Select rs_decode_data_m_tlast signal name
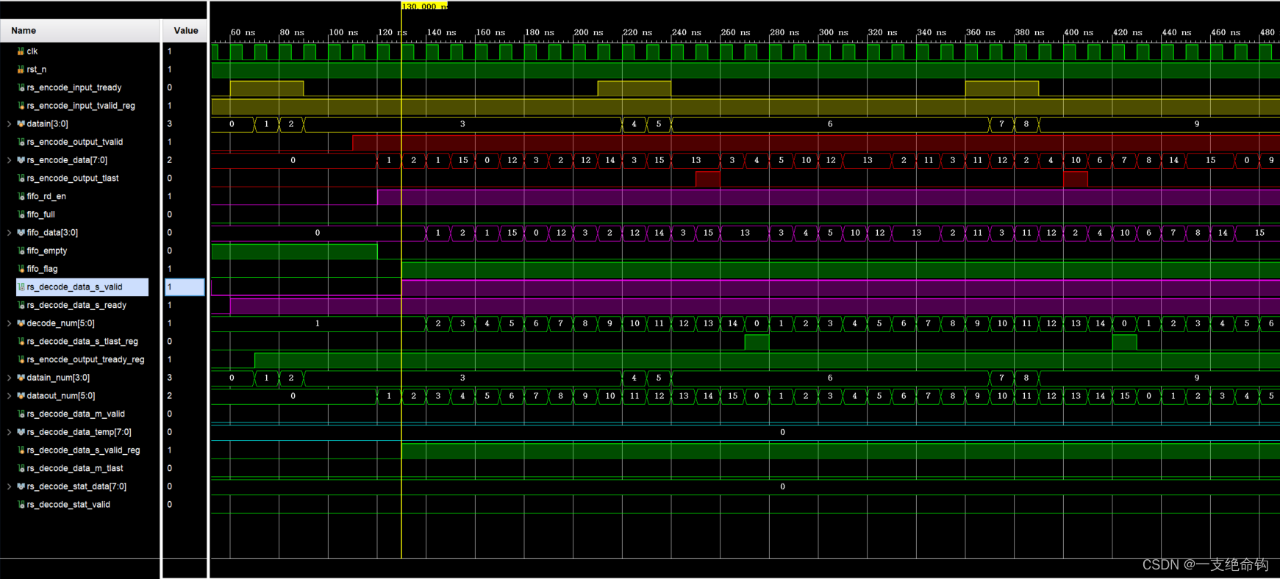 (x=75, y=468)
